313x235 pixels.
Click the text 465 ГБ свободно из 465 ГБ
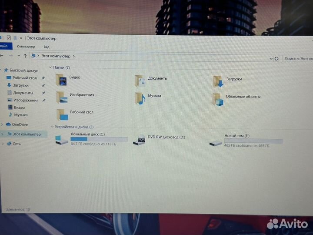[247, 146]
